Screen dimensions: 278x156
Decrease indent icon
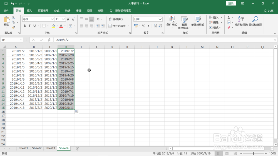(98, 26)
